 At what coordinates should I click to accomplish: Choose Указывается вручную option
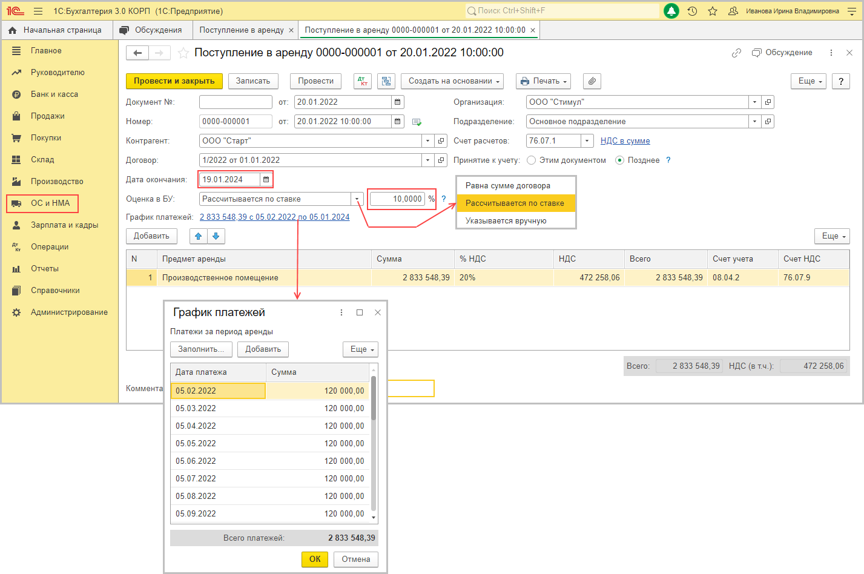516,221
